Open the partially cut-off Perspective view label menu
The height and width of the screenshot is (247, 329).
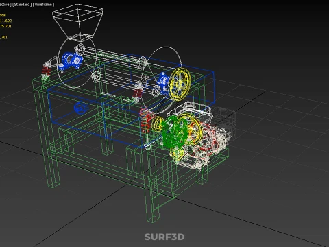(x=5, y=5)
